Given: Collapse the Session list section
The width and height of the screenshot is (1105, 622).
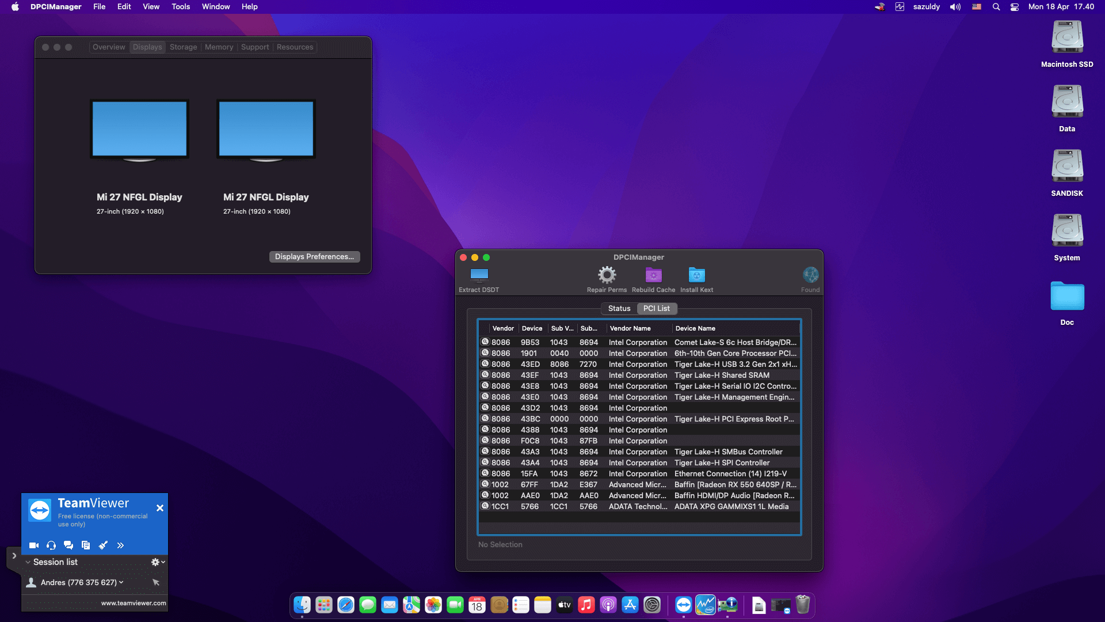Looking at the screenshot, I should (x=28, y=562).
